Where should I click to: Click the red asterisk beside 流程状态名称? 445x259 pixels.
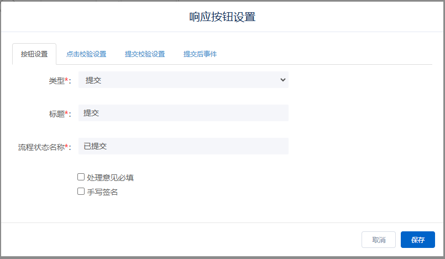tap(67, 147)
